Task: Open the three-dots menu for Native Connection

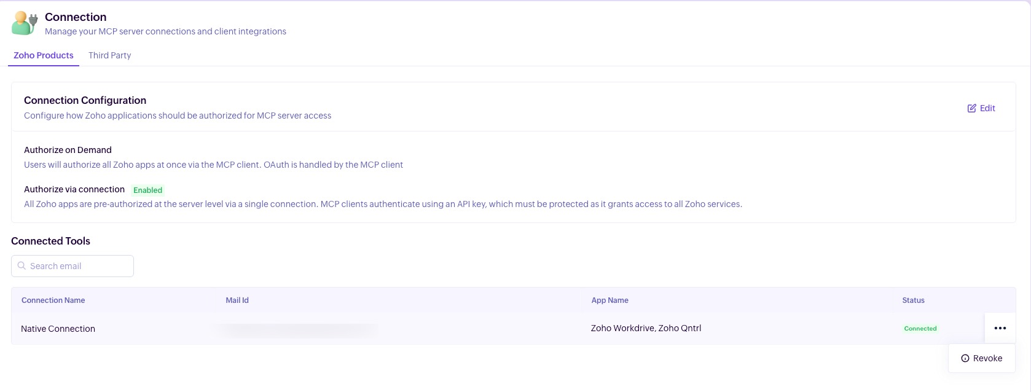Action: tap(1000, 328)
